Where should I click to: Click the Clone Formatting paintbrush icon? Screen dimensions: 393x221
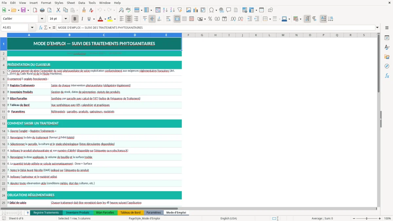pos(84,10)
